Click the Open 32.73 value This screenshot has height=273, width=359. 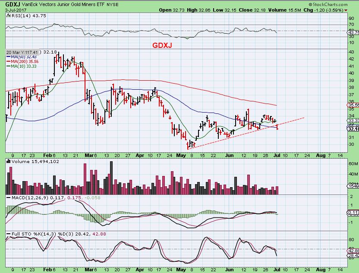(x=172, y=10)
